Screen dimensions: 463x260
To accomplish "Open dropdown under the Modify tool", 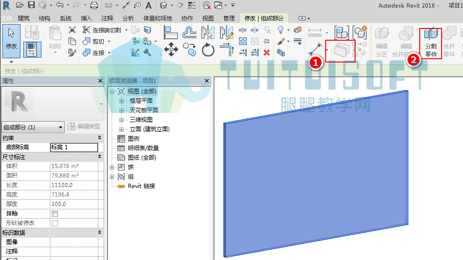I will (x=11, y=62).
